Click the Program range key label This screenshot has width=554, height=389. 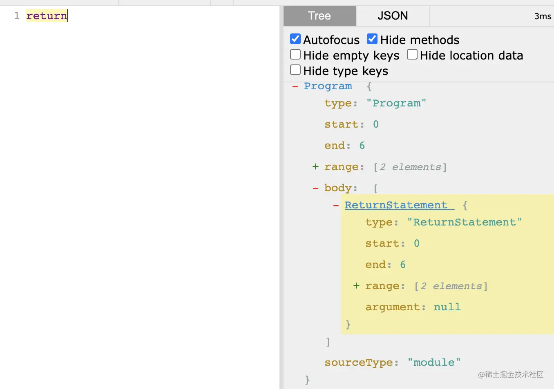point(342,167)
